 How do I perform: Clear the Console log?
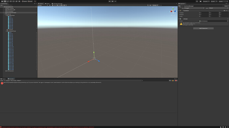(2, 80)
